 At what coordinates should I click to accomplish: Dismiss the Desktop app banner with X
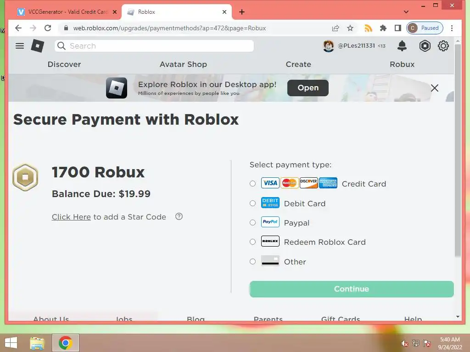(434, 88)
